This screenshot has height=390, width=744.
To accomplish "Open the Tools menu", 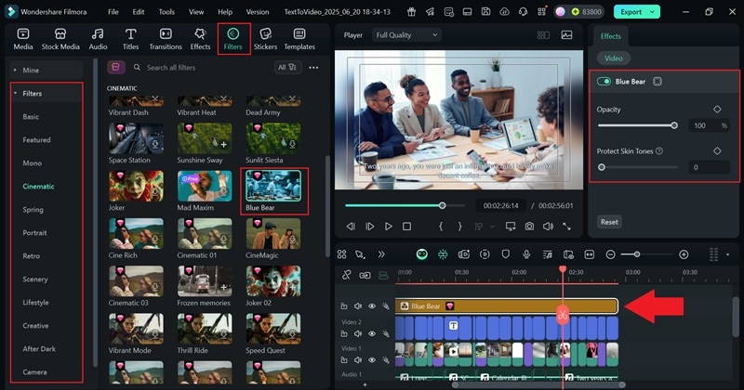I will tap(166, 12).
